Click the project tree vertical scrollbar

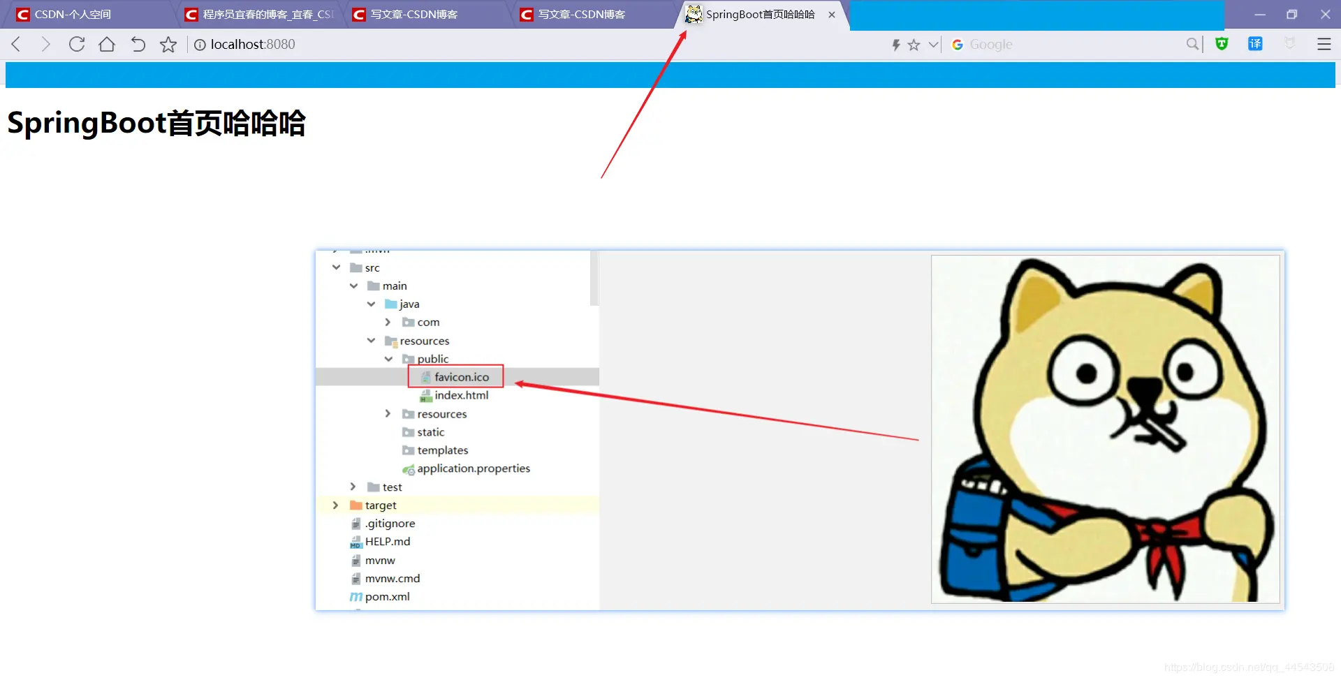click(594, 279)
